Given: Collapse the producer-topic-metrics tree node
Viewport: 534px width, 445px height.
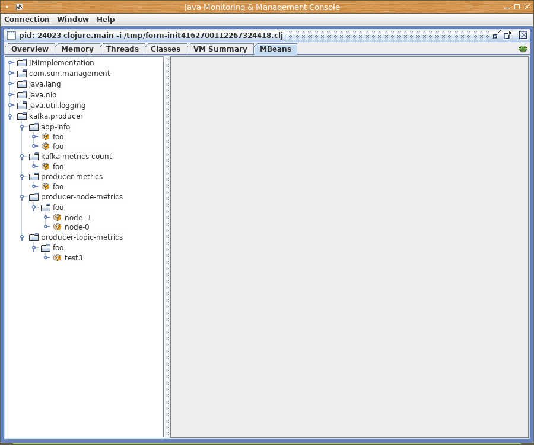Looking at the screenshot, I should tap(22, 238).
